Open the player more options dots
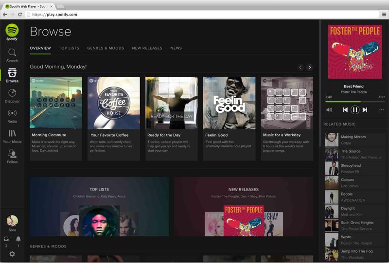The height and width of the screenshot is (263, 389). pos(381,110)
